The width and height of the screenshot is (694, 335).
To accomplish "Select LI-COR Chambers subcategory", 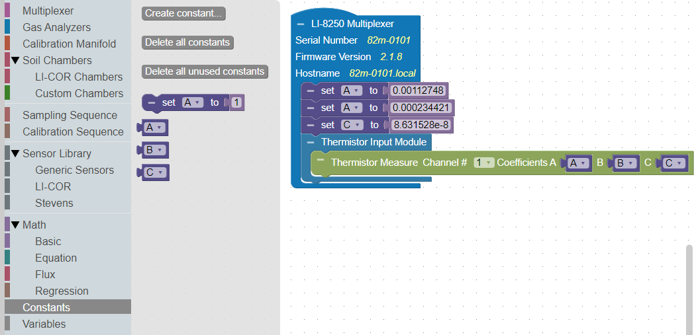I will (79, 77).
